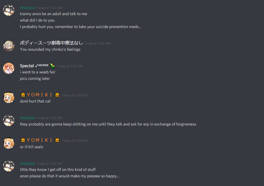View Spectal's profile avatar
The image size is (264, 186).
pos(9,68)
